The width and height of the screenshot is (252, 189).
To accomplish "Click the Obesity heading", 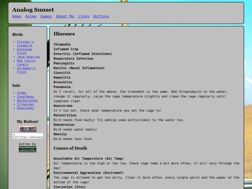I will tap(60, 134).
